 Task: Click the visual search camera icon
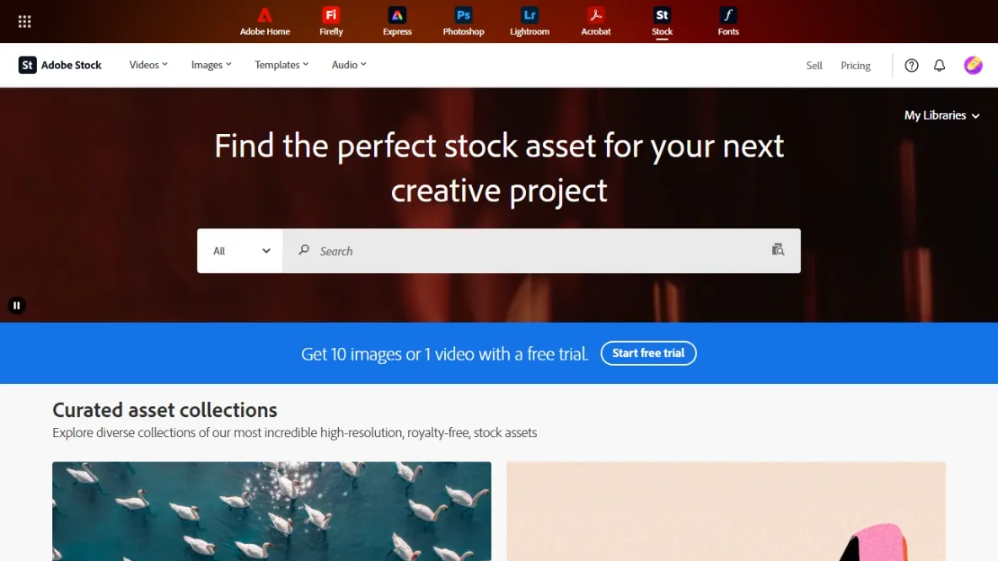pos(777,250)
